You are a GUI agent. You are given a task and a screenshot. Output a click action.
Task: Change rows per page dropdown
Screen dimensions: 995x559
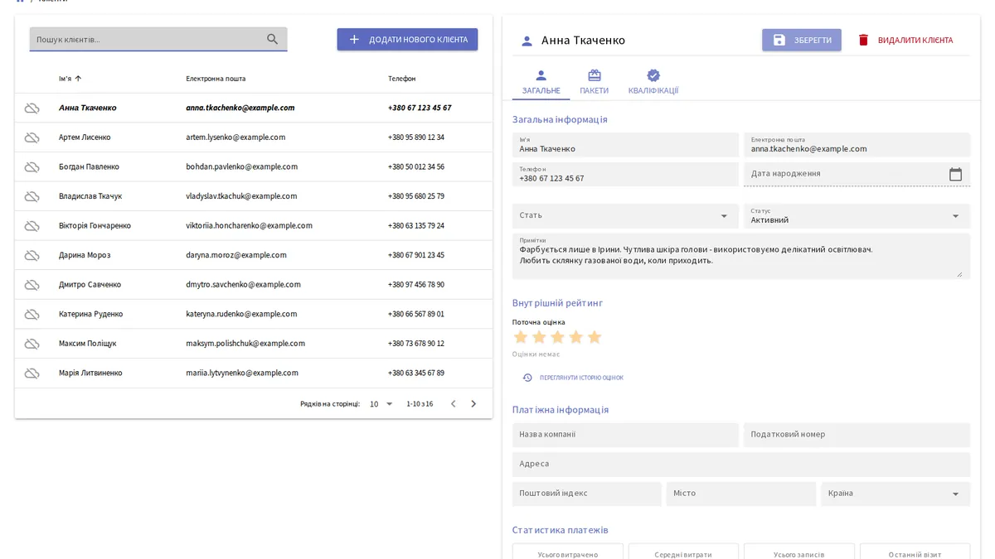click(x=381, y=404)
